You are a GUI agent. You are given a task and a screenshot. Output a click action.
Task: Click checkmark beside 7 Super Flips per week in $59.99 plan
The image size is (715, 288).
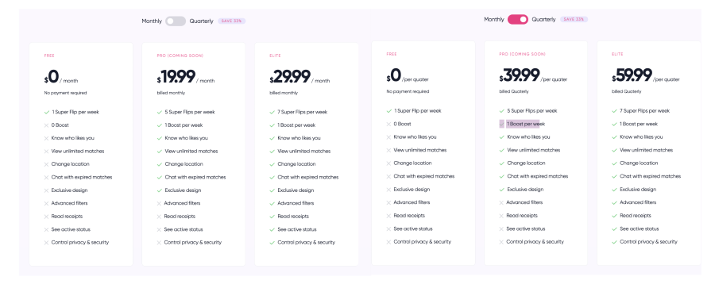614,111
